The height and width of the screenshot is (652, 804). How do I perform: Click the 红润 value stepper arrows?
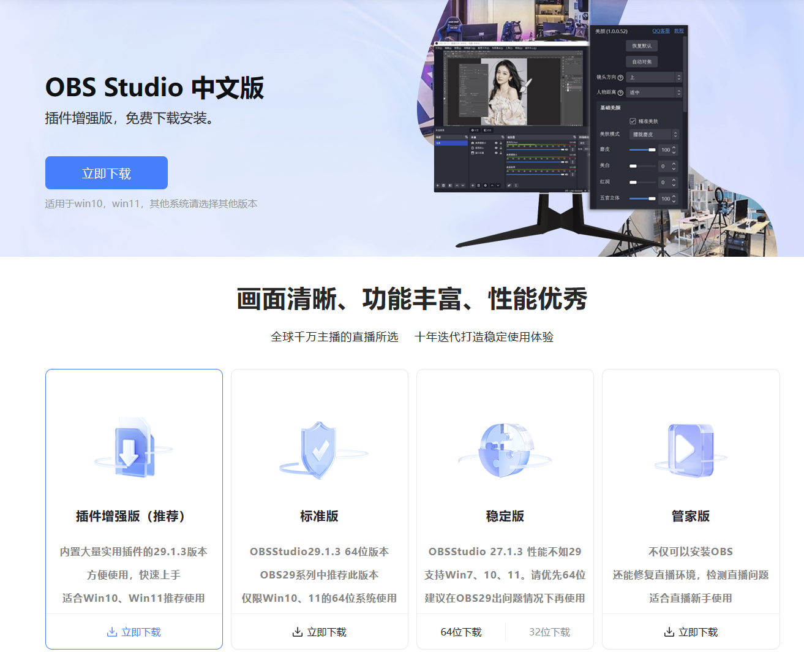pyautogui.click(x=674, y=183)
